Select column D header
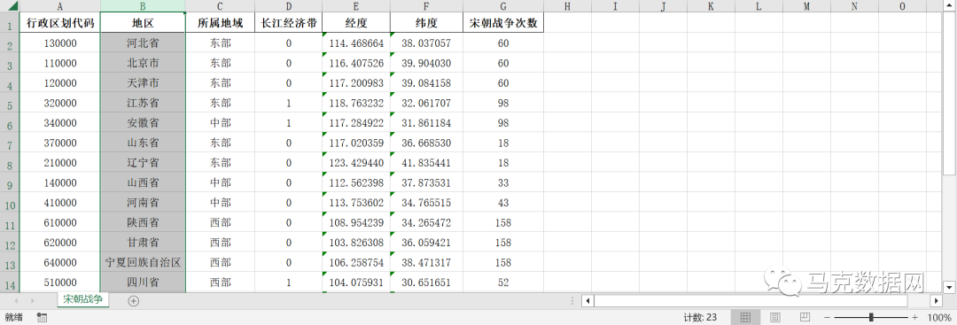 tap(289, 6)
